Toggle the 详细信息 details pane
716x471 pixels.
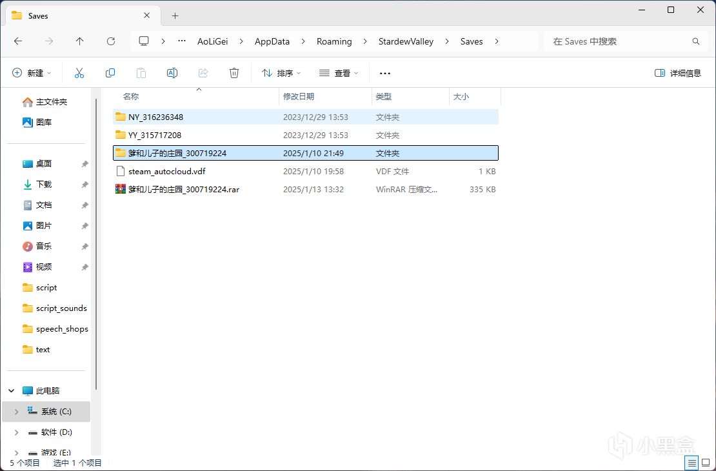click(678, 73)
